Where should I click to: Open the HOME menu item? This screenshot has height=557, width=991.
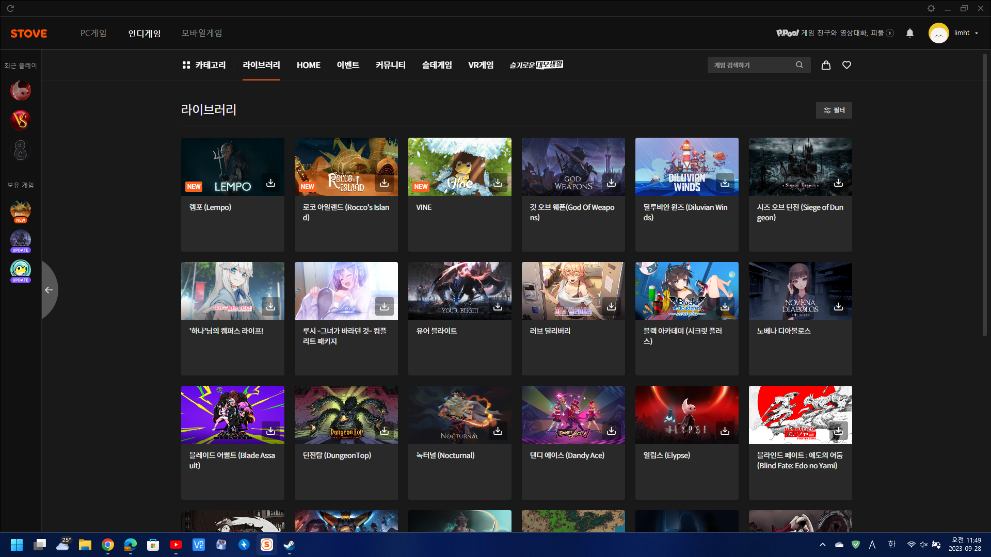coord(309,65)
